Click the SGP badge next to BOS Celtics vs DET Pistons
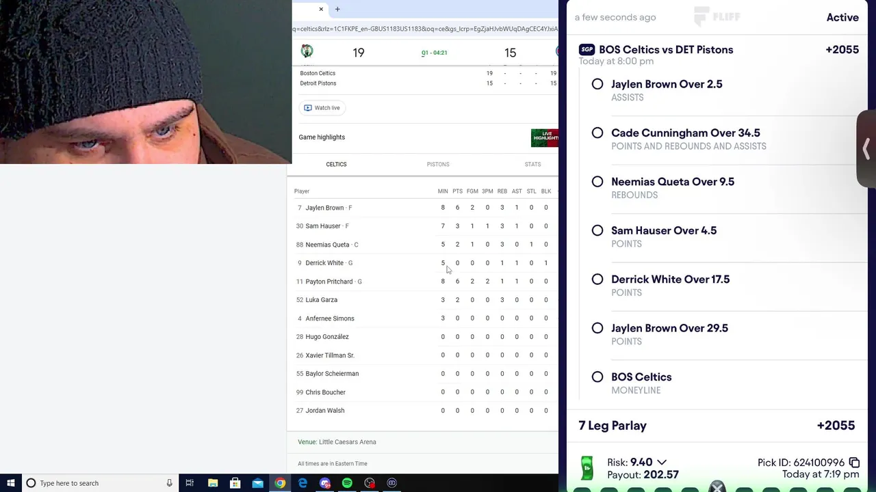 587,49
